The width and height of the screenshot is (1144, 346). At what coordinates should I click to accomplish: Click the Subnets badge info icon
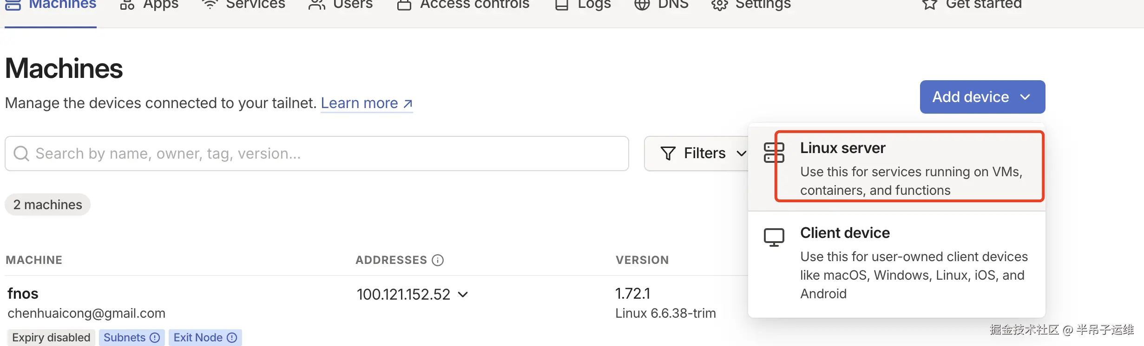coord(155,338)
